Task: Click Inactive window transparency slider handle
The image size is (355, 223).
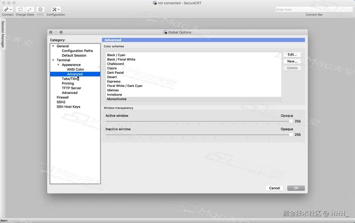Action: pos(291,135)
